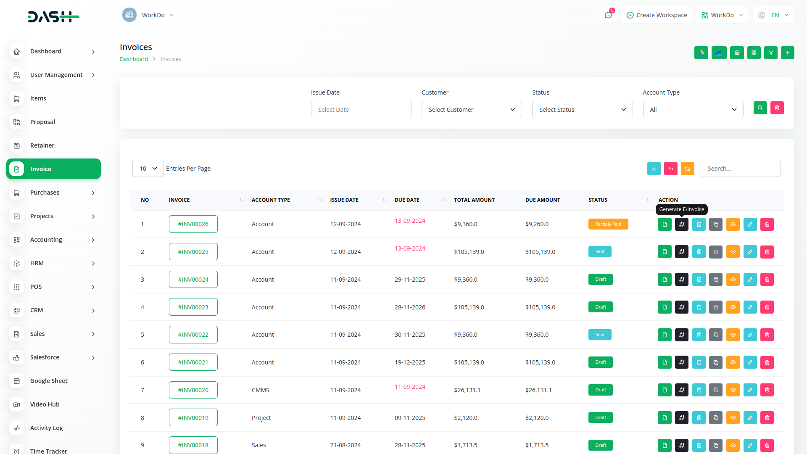Edit invoice #INV00023 with pencil icon

point(750,307)
